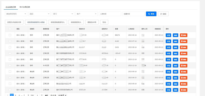Delete the row with 差额 888.74
The width and height of the screenshot is (205, 96).
click(183, 35)
